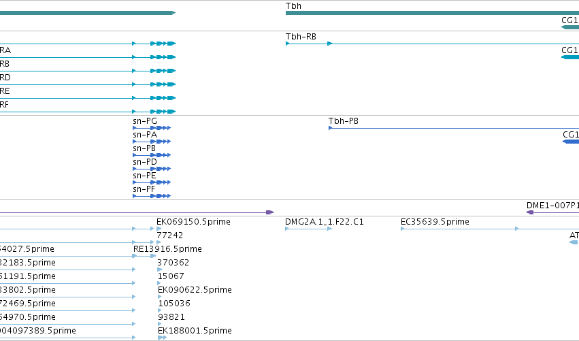Click the 93821 alignment label

(171, 317)
